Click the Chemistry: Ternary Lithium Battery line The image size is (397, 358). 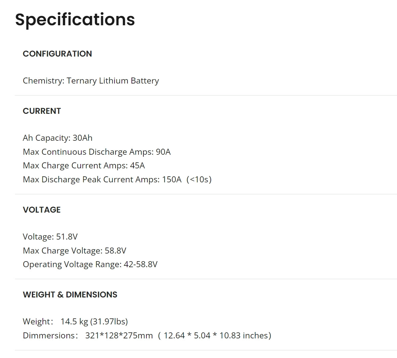click(x=91, y=81)
